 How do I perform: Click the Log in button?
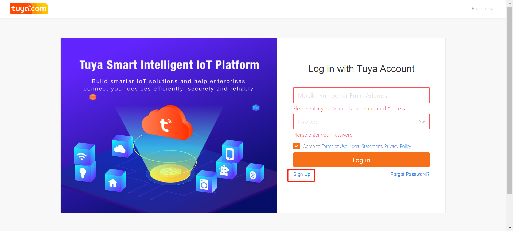pos(361,160)
